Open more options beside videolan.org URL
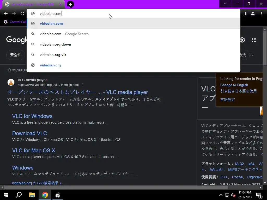This screenshot has height=200, width=267. click(83, 85)
